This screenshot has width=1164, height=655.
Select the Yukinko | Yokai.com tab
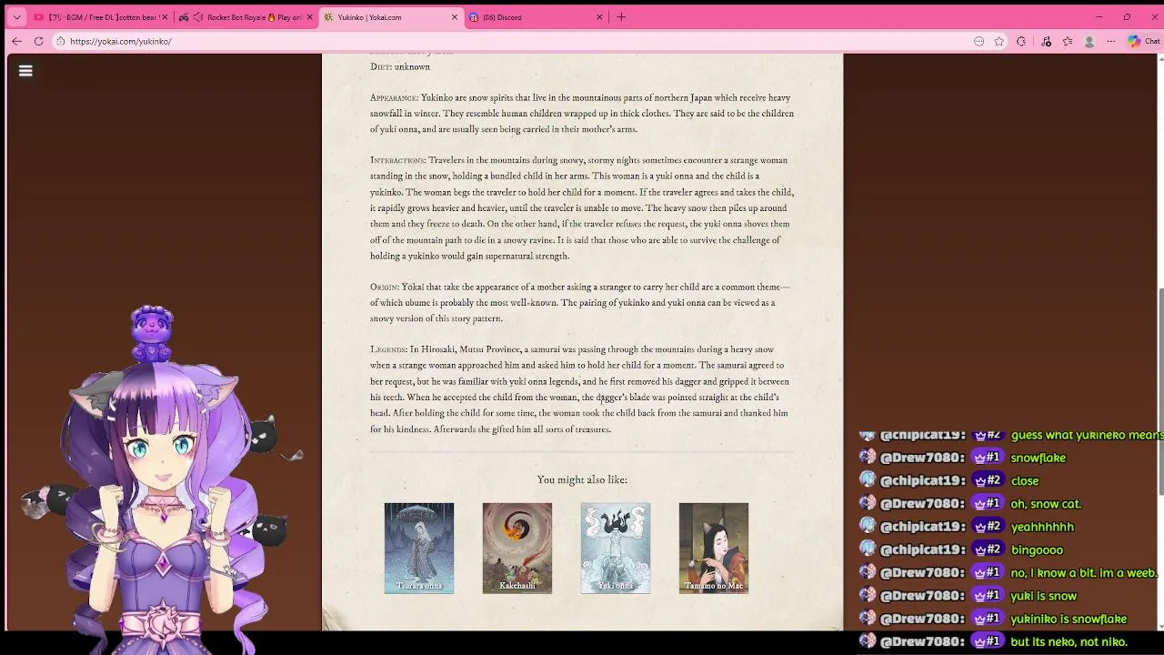[x=391, y=17]
